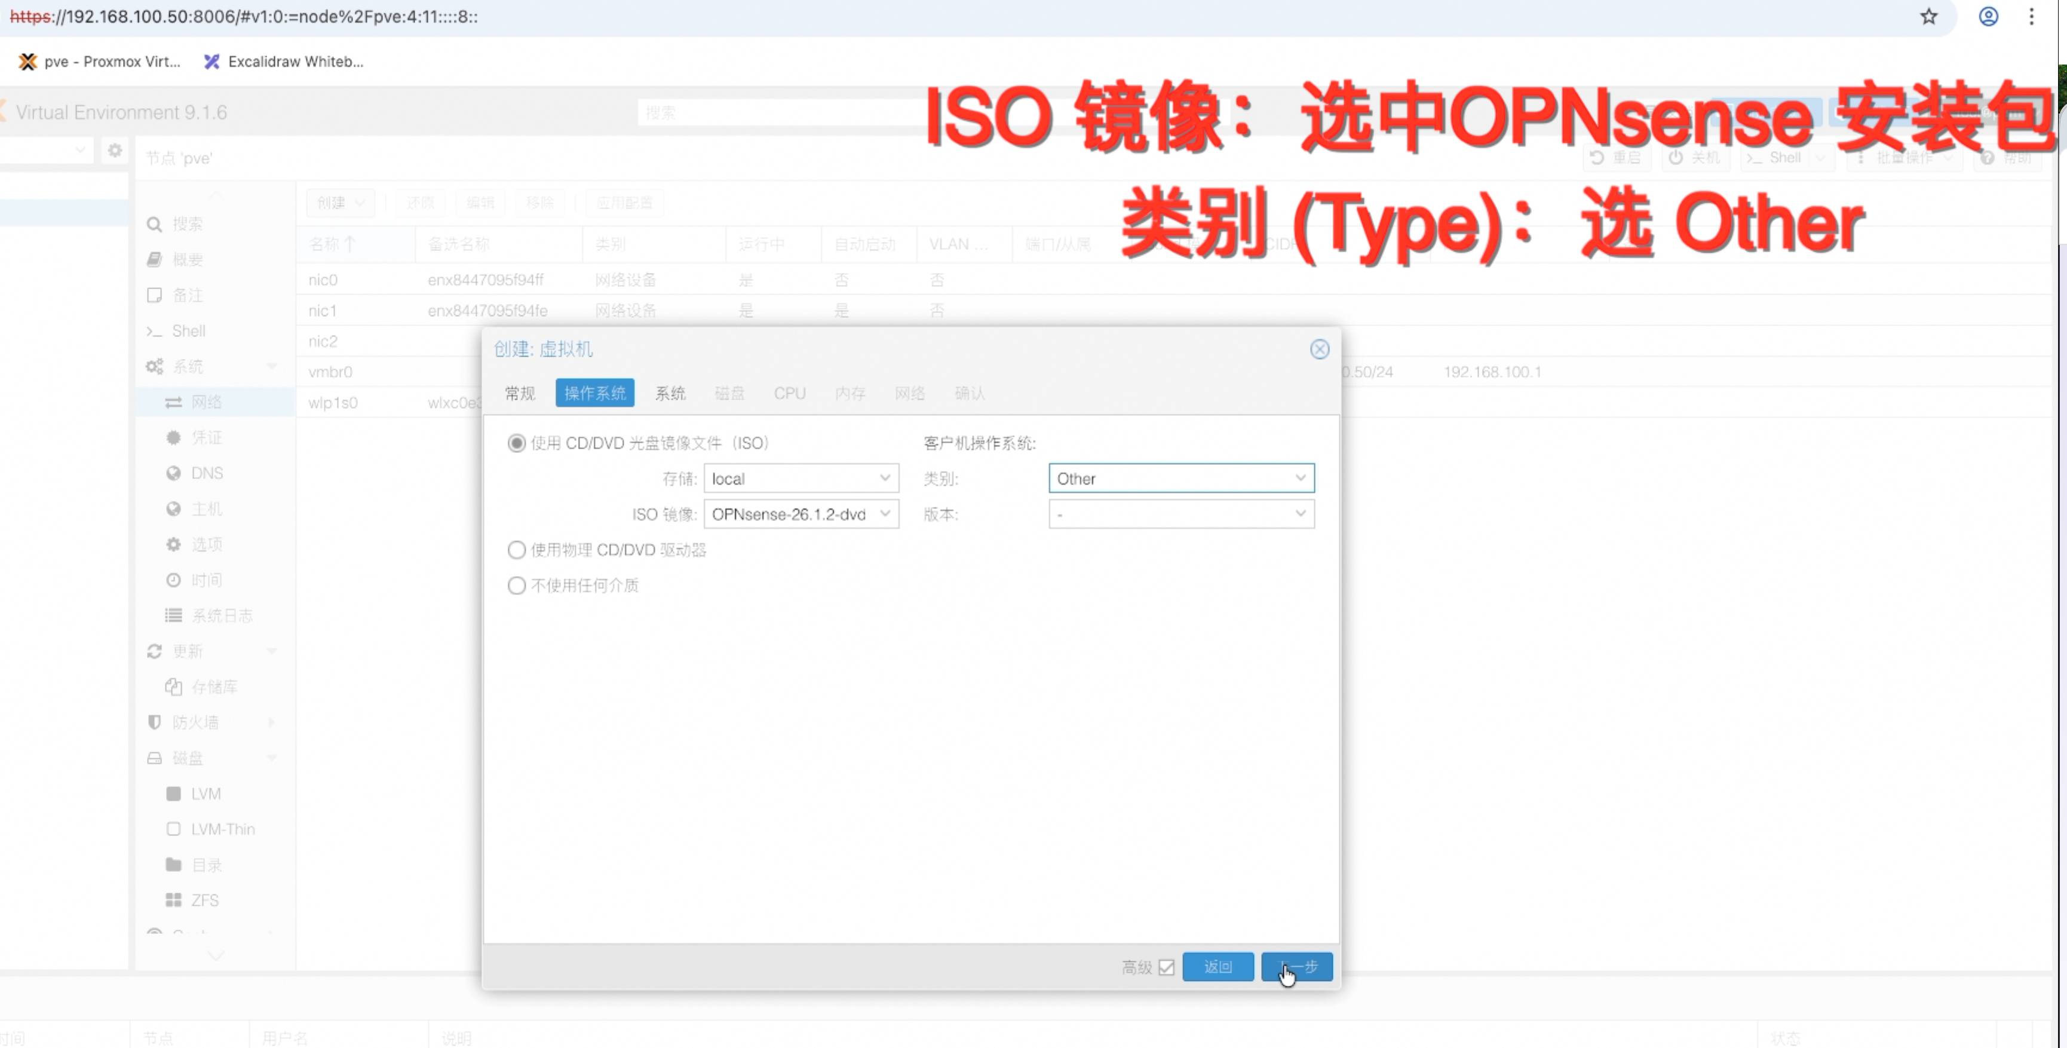Open the DNS globe icon
The image size is (2067, 1048).
click(173, 473)
